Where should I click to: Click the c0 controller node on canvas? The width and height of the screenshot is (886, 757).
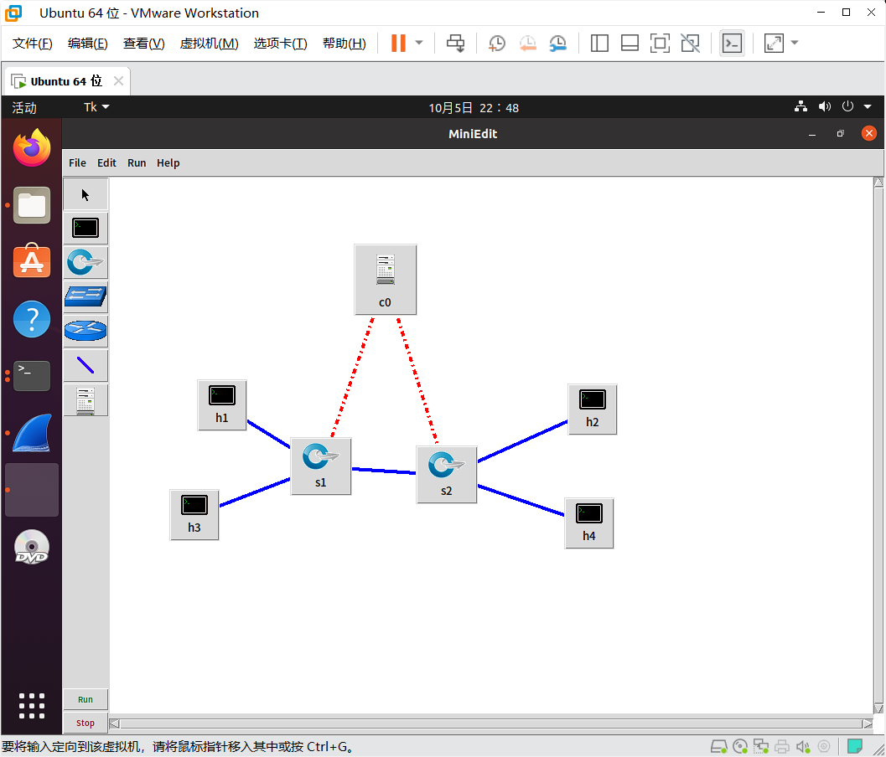point(386,280)
